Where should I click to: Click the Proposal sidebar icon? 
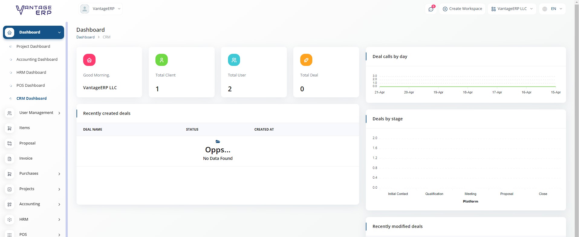(x=10, y=144)
